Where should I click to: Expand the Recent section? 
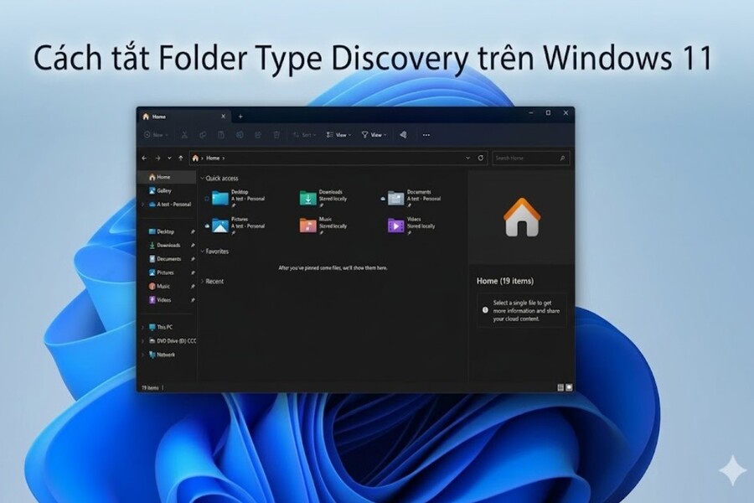[x=202, y=282]
